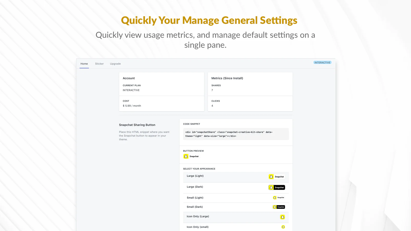
Task: Click the INTERACTIVE plan badge
Action: tap(322, 63)
